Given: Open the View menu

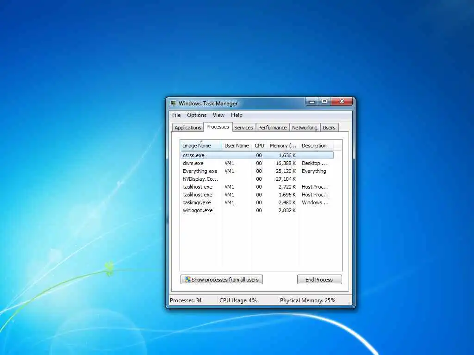Looking at the screenshot, I should pos(218,115).
